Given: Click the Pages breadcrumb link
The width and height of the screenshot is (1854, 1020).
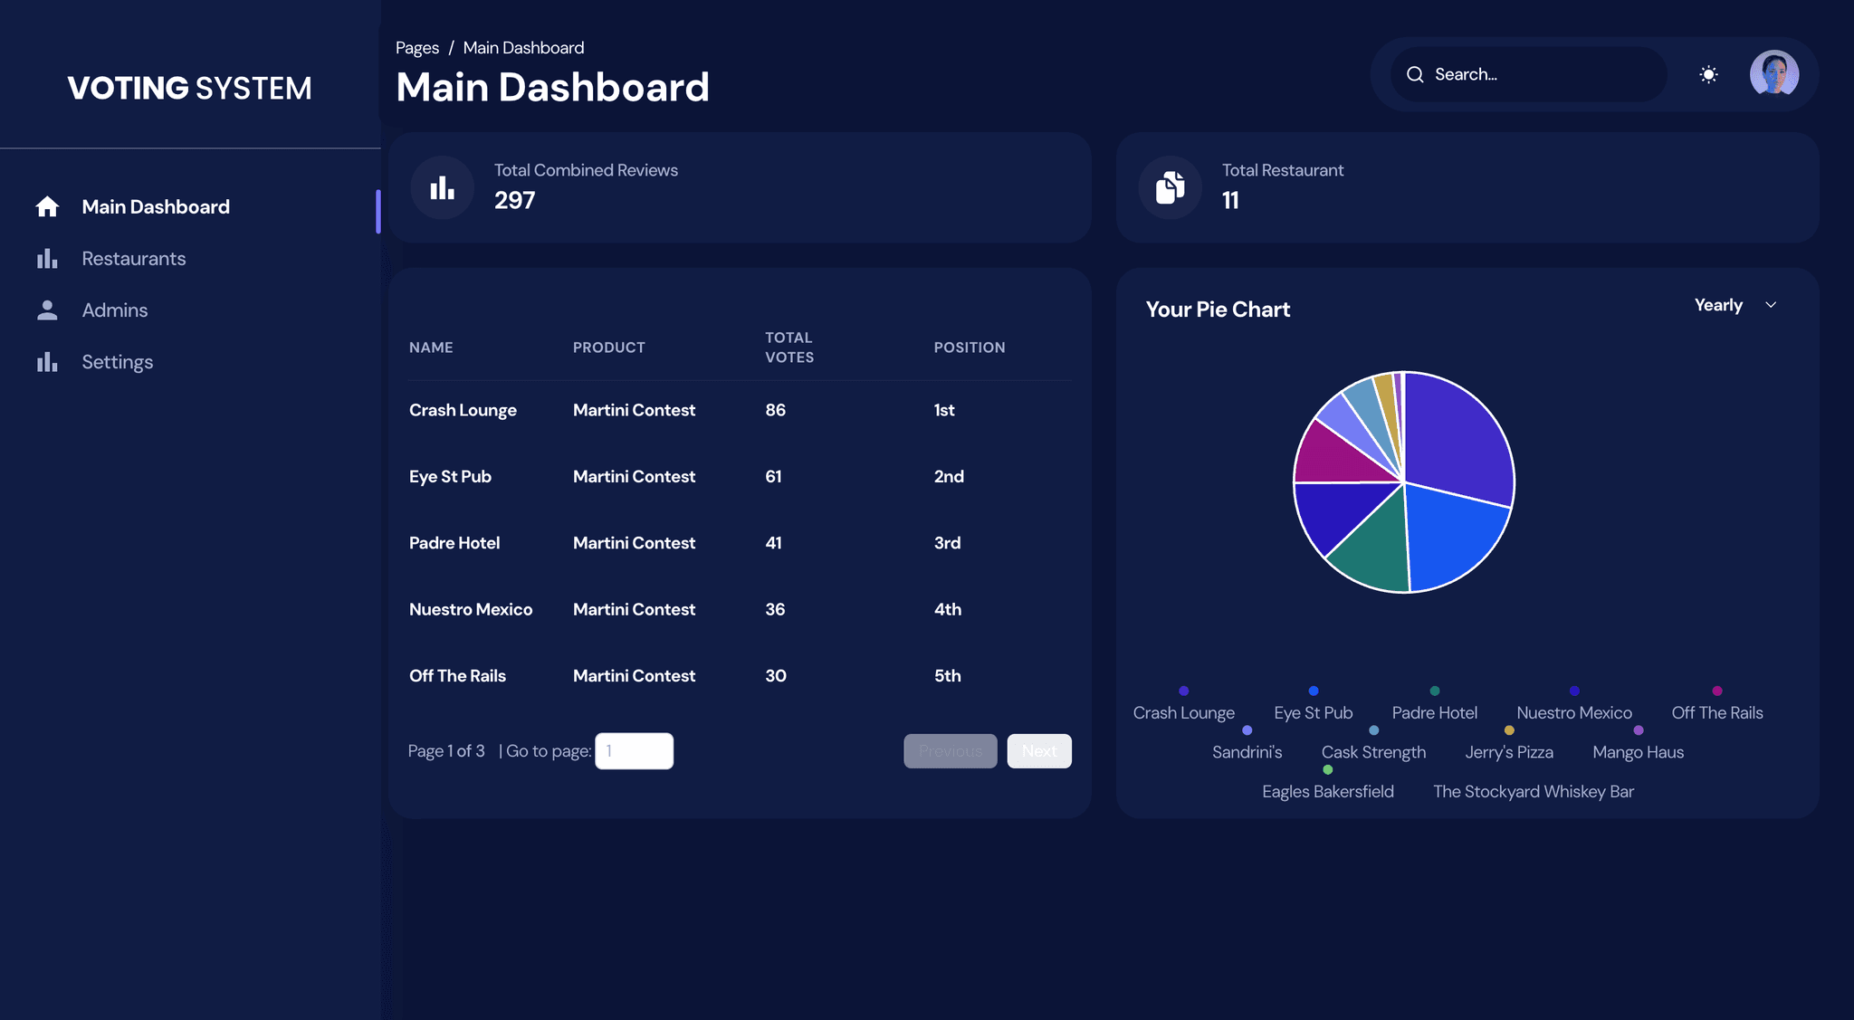Looking at the screenshot, I should 416,48.
